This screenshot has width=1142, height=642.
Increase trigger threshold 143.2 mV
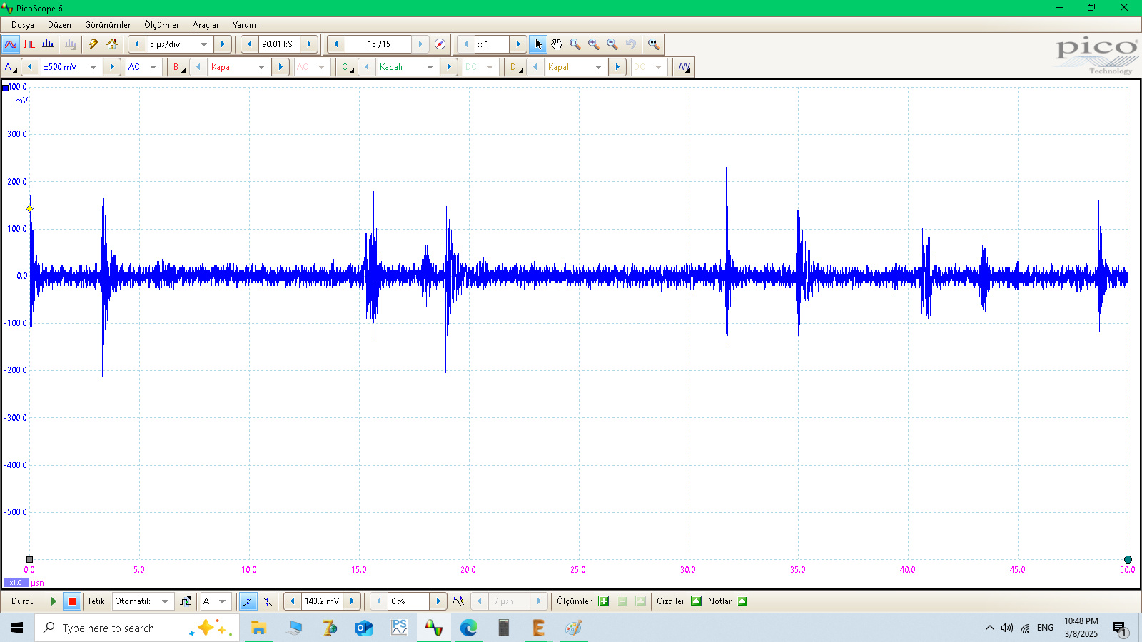pos(352,601)
